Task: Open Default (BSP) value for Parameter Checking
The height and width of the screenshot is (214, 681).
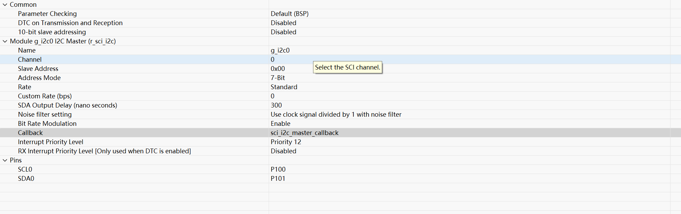Action: coord(469,14)
